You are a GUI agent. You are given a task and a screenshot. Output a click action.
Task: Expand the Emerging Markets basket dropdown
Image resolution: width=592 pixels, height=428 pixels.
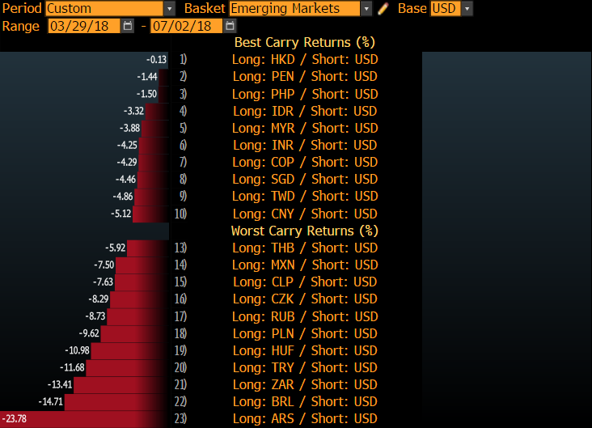(366, 9)
